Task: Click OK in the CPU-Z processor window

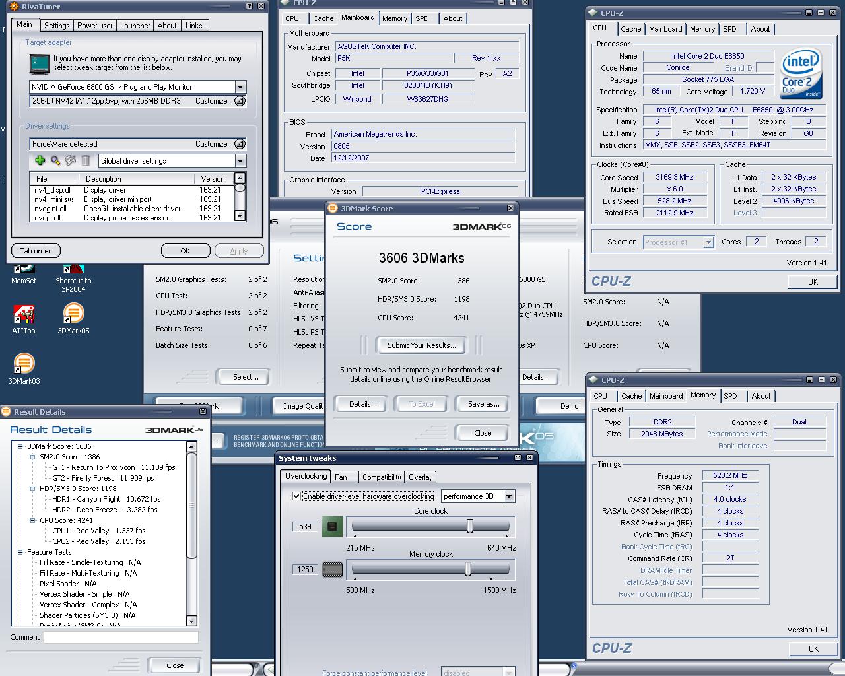Action: pos(813,281)
